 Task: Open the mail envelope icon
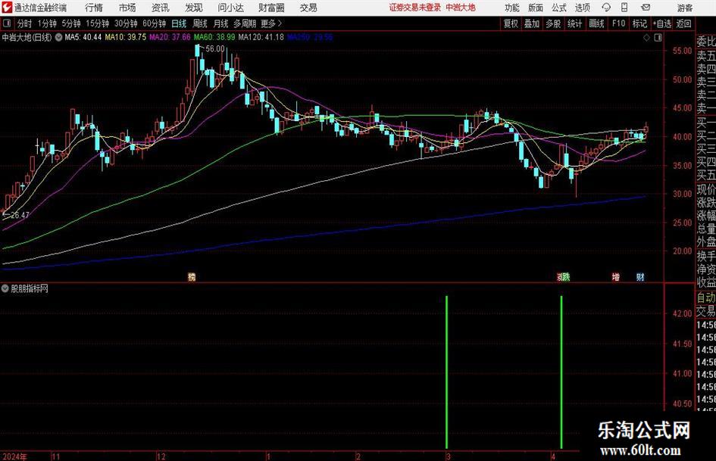(x=646, y=8)
